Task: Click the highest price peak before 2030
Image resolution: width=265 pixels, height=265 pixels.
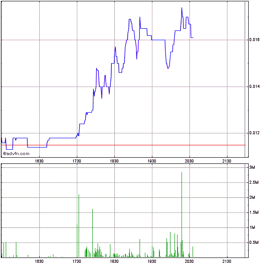Action: pos(182,8)
